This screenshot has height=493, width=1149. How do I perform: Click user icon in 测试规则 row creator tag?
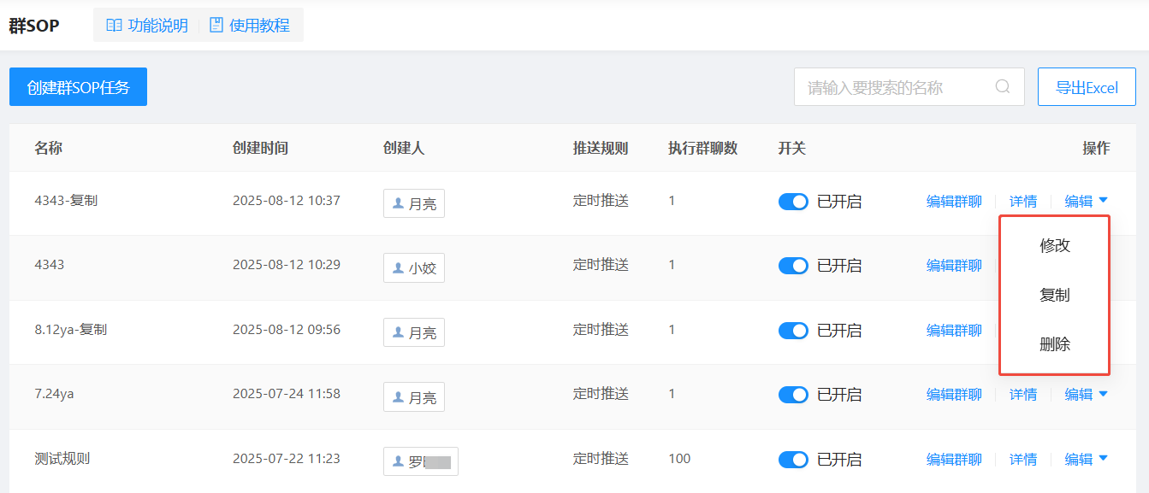click(x=398, y=461)
